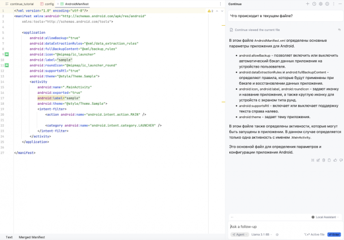Open Continue settings gear icon
This screenshot has height=240, width=344.
pyautogui.click(x=321, y=4)
